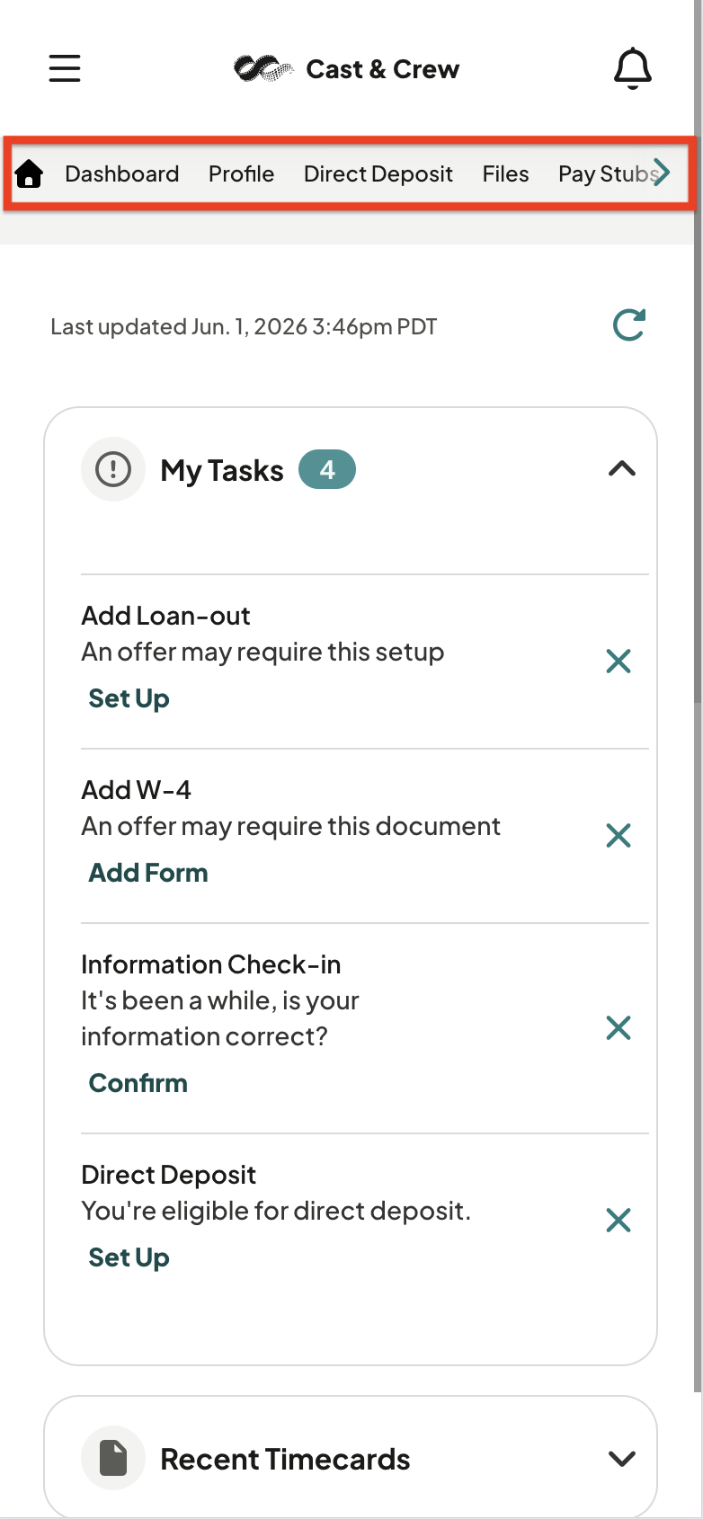Refresh the last updated data
This screenshot has height=1519, width=703.
pyautogui.click(x=629, y=325)
